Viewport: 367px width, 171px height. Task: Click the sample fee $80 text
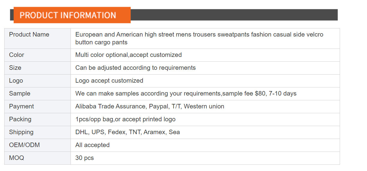coord(244,93)
